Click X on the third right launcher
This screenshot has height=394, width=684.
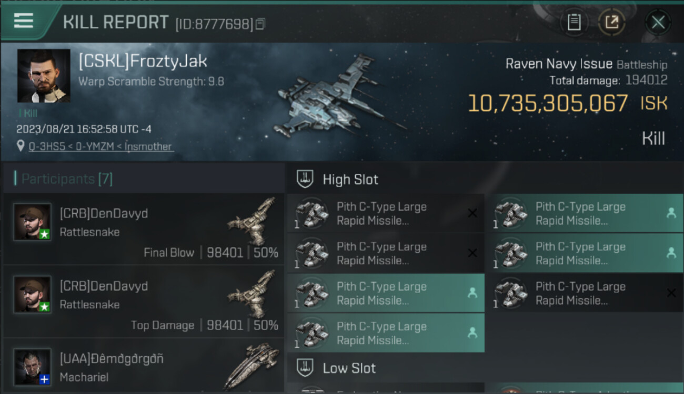point(671,293)
